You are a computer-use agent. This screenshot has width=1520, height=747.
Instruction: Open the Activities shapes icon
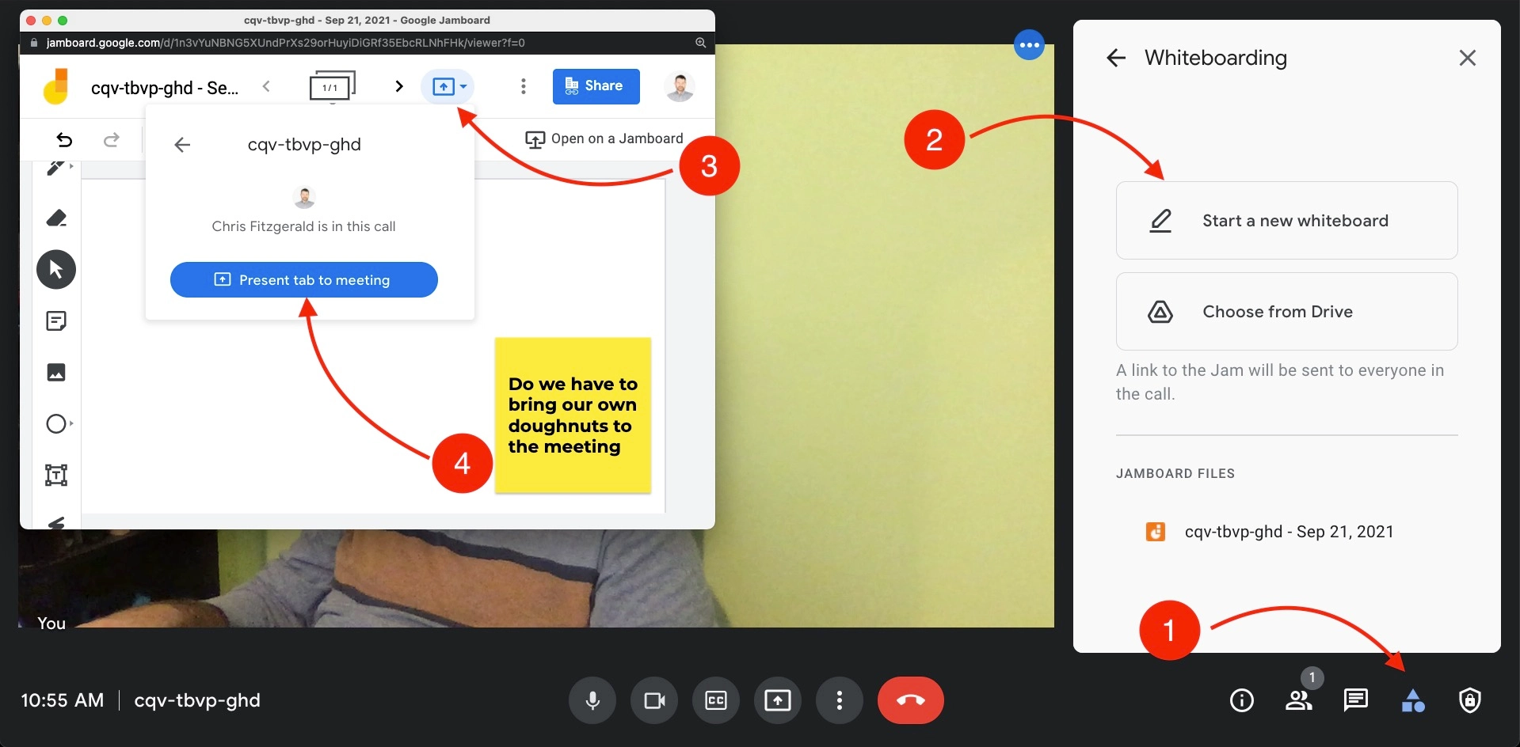click(x=1413, y=700)
